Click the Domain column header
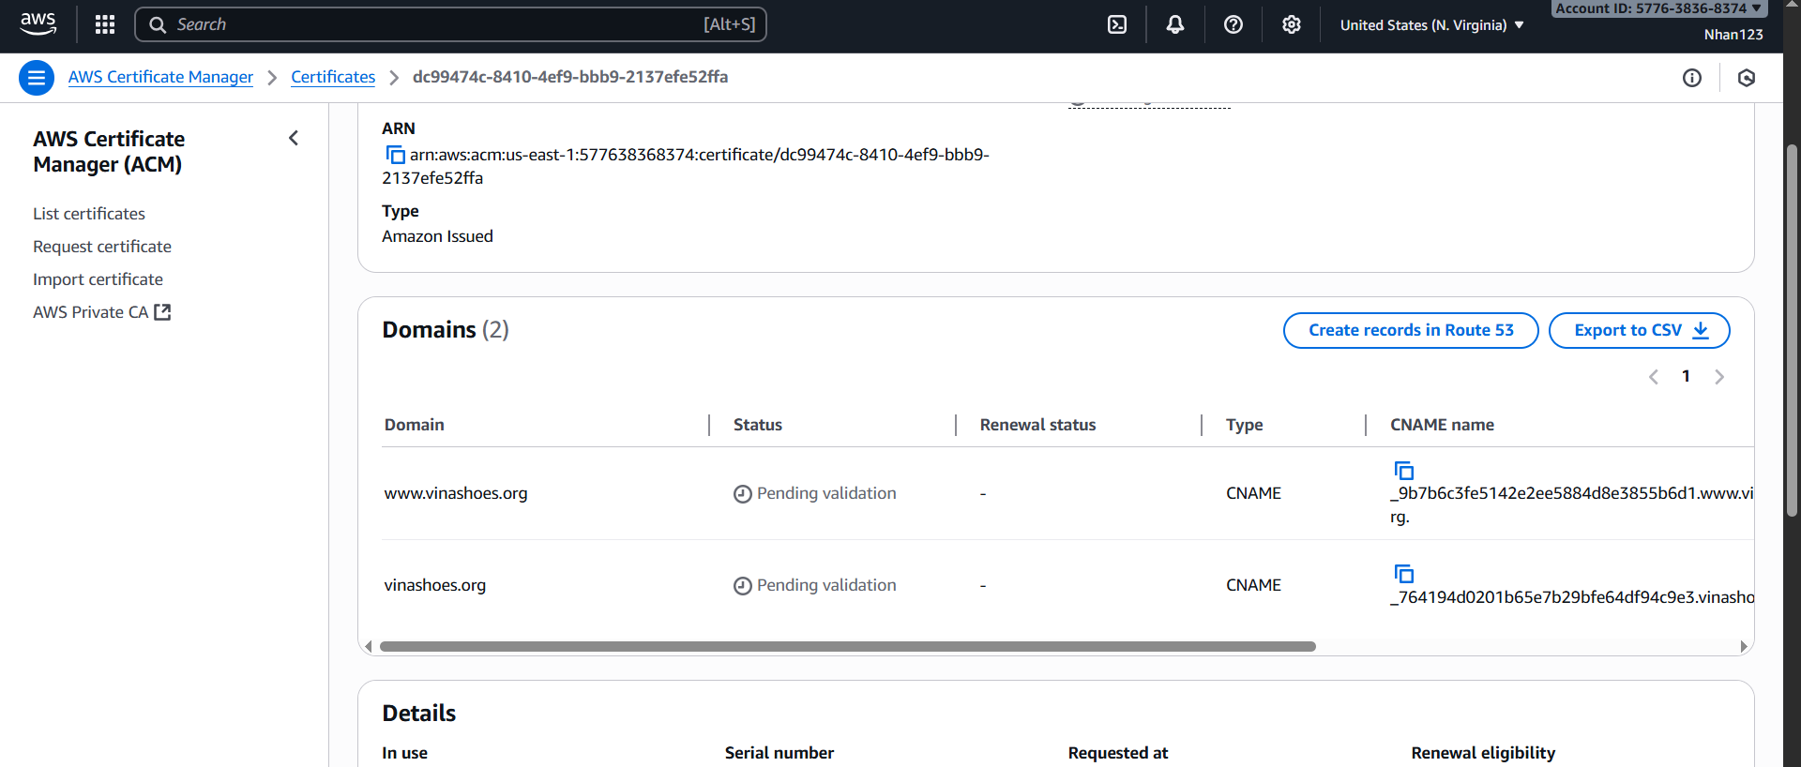Image resolution: width=1801 pixels, height=767 pixels. (x=414, y=425)
